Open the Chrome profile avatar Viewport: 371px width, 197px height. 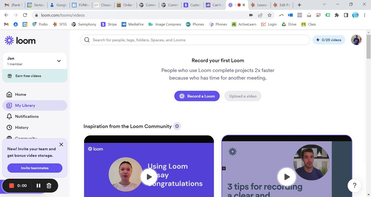[x=355, y=15]
